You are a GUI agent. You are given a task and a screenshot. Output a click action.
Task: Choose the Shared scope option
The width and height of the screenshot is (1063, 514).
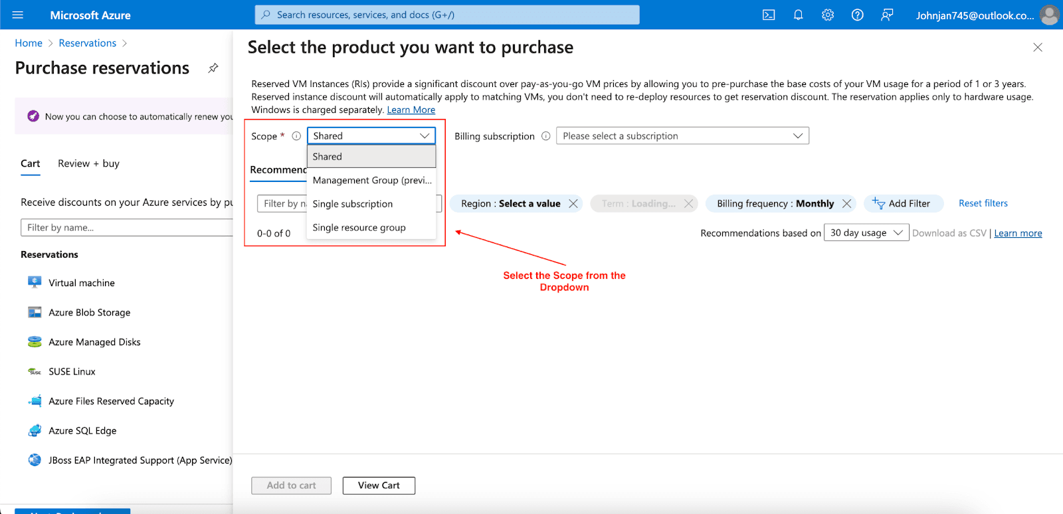tap(371, 157)
